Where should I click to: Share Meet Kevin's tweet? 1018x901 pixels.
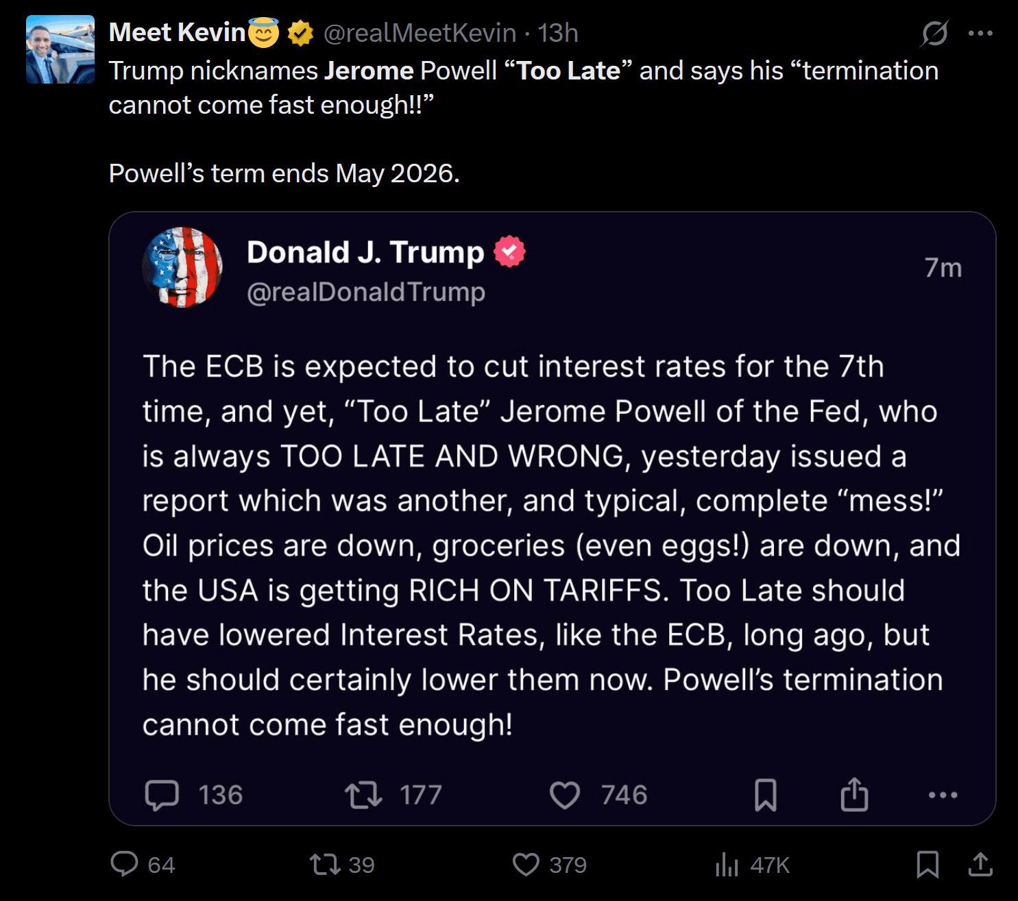click(980, 864)
